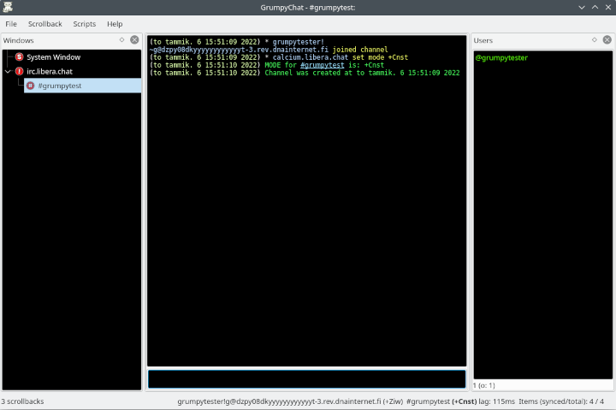The width and height of the screenshot is (616, 410).
Task: Select the #grumpytest channel entry
Action: click(82, 86)
